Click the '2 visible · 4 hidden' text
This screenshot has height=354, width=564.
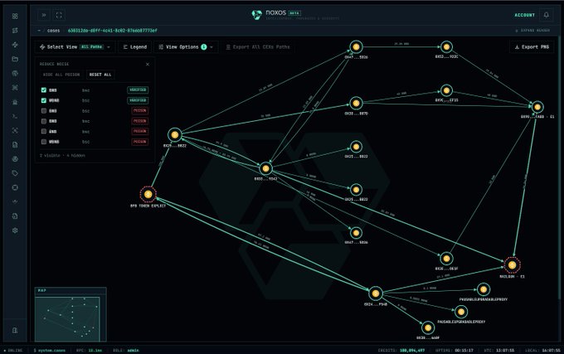pos(62,156)
